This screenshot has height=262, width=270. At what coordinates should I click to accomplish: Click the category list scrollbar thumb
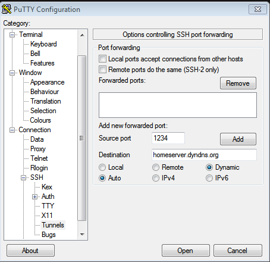(x=81, y=138)
